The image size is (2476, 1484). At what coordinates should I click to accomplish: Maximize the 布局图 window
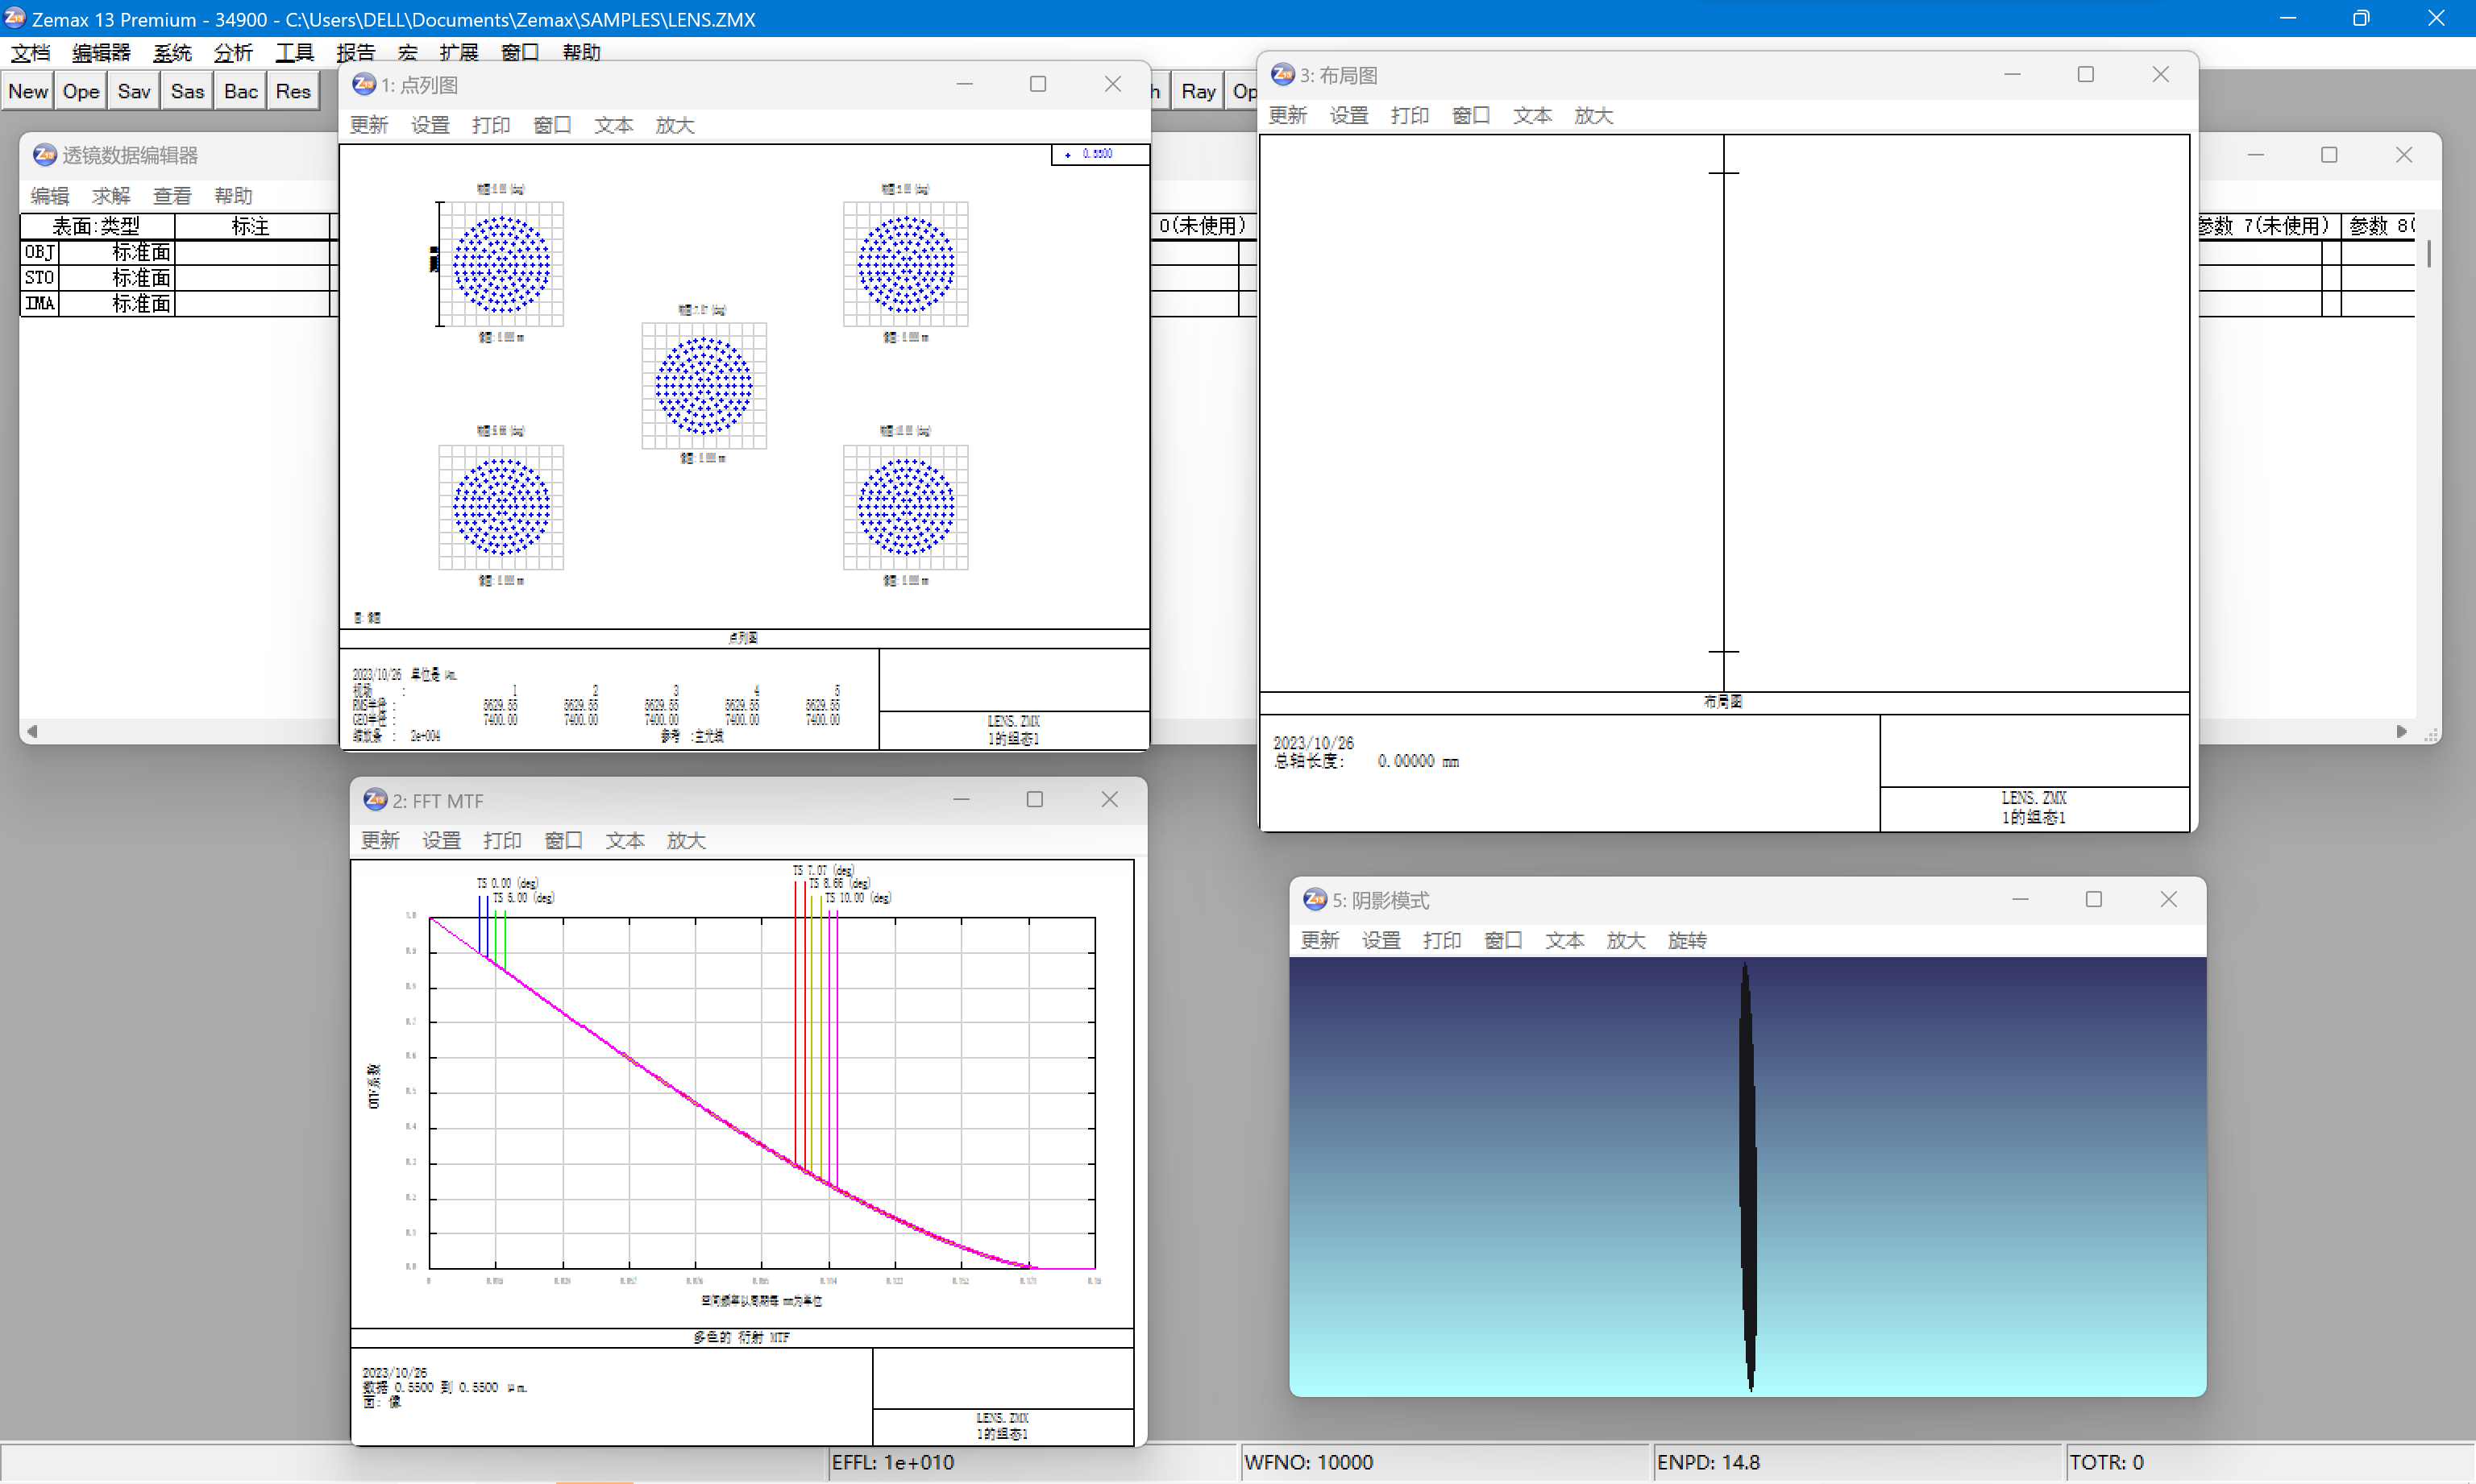pos(2086,74)
